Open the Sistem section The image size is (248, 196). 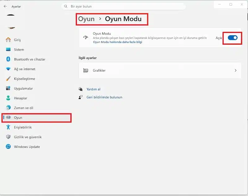(x=36, y=50)
